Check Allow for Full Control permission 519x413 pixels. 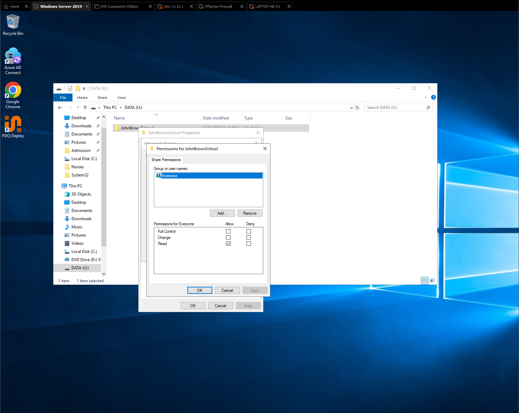(228, 231)
